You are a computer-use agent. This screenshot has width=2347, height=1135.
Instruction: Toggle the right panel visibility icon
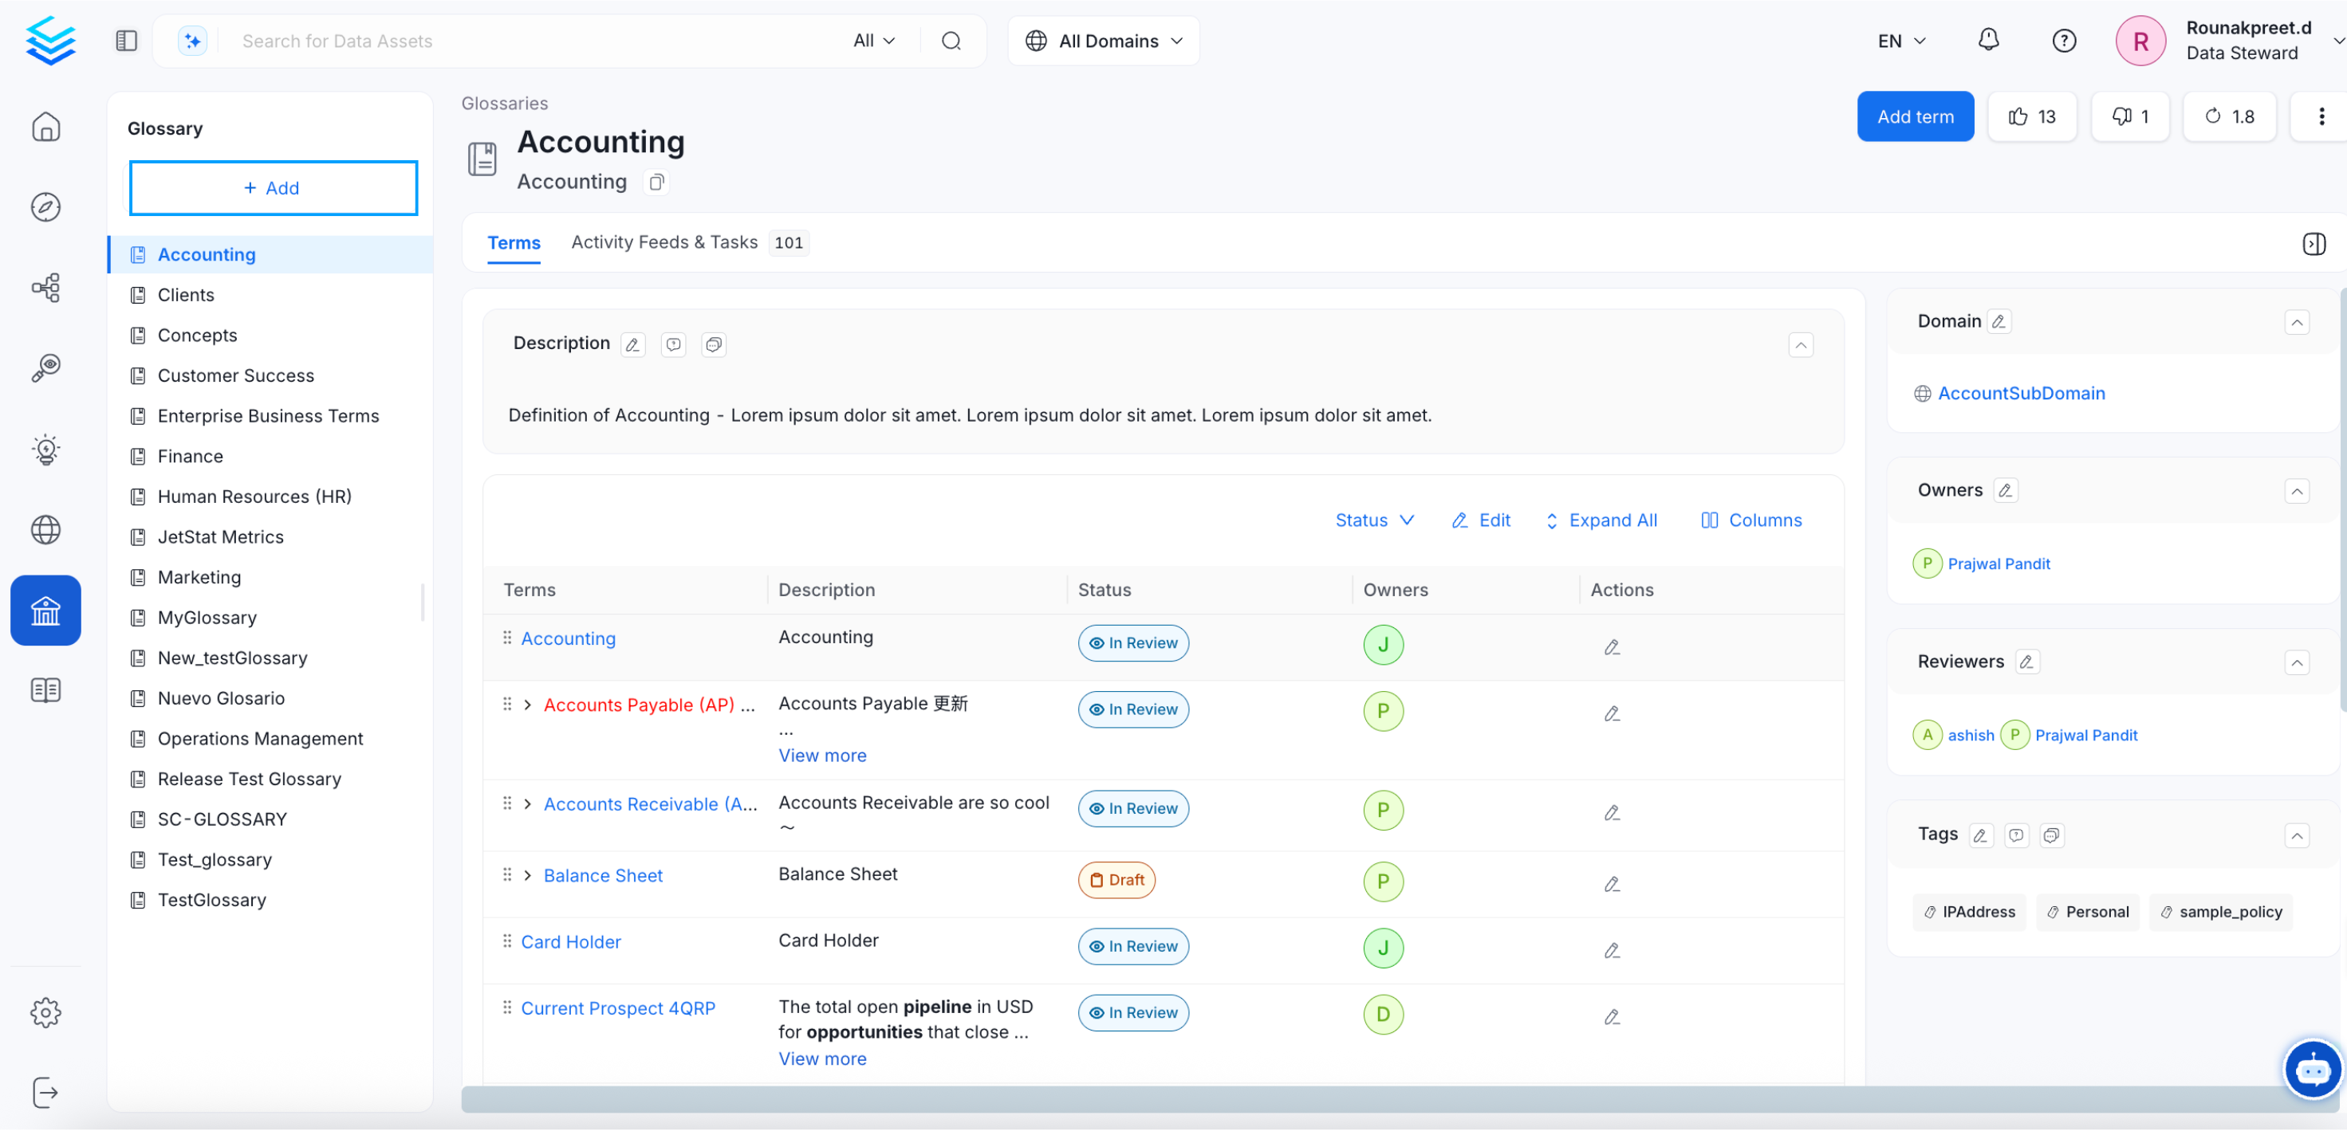[2314, 244]
